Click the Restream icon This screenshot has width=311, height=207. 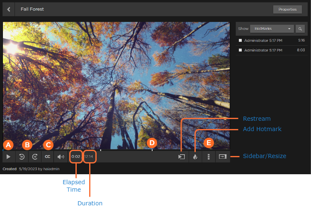(x=181, y=157)
